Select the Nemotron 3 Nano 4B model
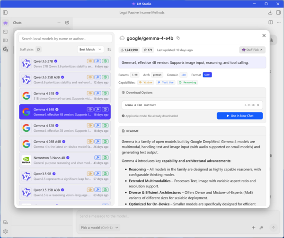 click(x=65, y=160)
